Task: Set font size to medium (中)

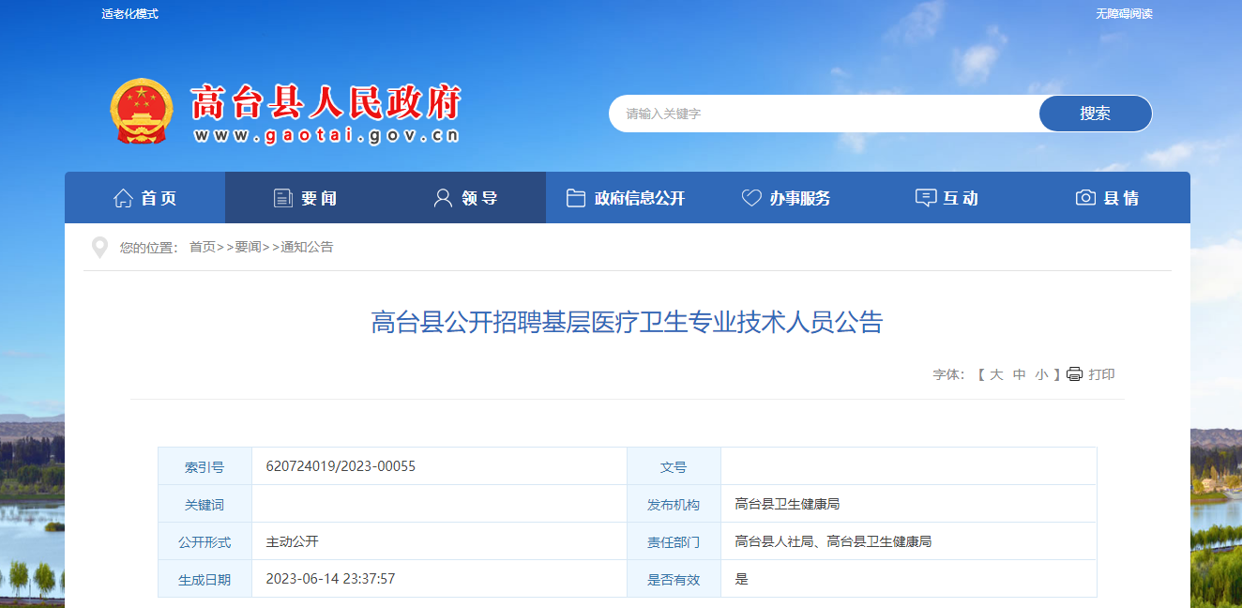Action: tap(1019, 374)
